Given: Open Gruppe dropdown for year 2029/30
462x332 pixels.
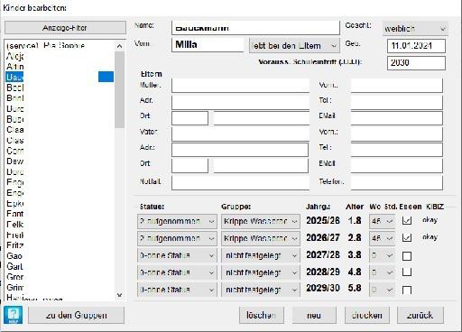Looking at the screenshot, I should click(x=261, y=290).
